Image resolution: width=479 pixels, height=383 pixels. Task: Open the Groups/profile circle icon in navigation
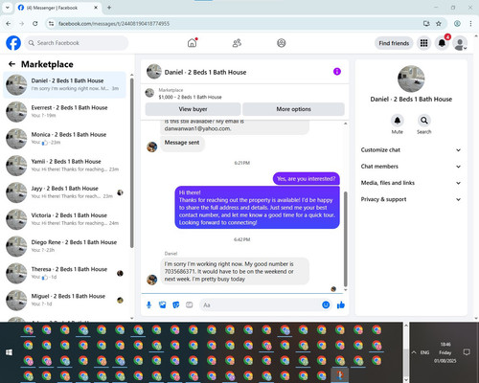pyautogui.click(x=282, y=43)
